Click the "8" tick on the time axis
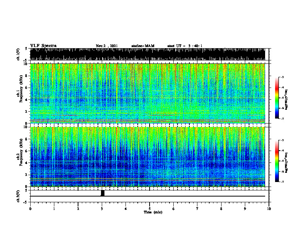The height and width of the screenshot is (234, 303). pos(221,209)
